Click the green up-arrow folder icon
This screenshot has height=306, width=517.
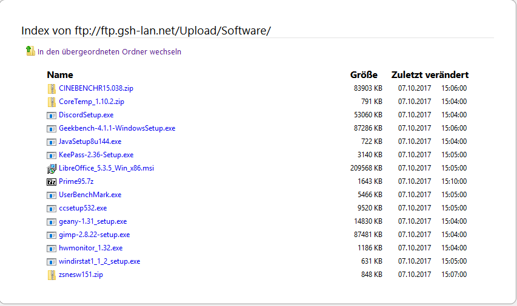click(x=30, y=51)
